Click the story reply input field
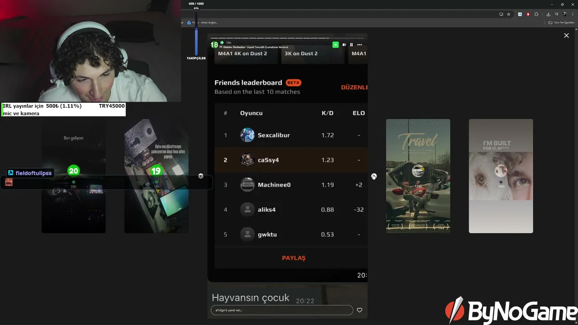 click(282, 310)
